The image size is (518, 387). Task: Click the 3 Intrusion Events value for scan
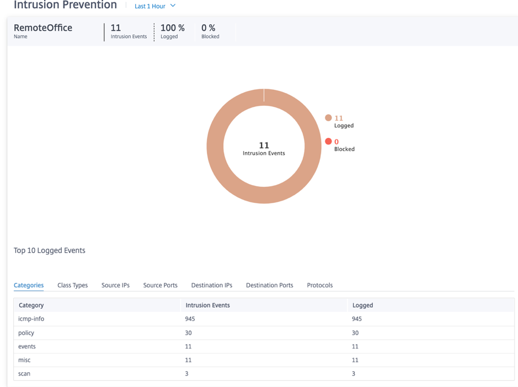point(186,373)
